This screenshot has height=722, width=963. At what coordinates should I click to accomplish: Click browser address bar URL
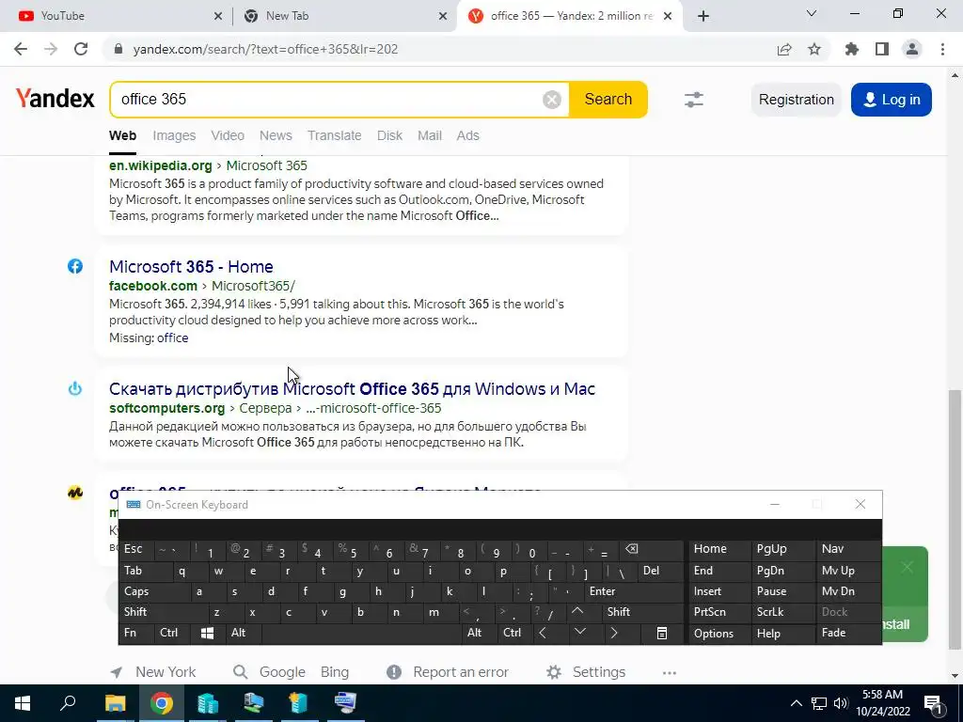click(266, 49)
